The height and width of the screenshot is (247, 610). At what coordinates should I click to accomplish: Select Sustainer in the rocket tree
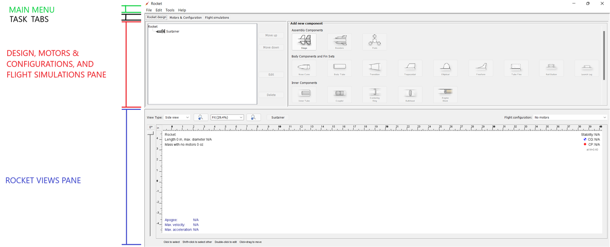[172, 31]
